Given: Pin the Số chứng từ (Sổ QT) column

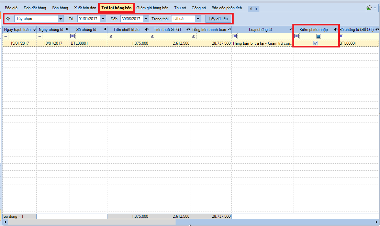Looking at the screenshot, I should (x=377, y=30).
